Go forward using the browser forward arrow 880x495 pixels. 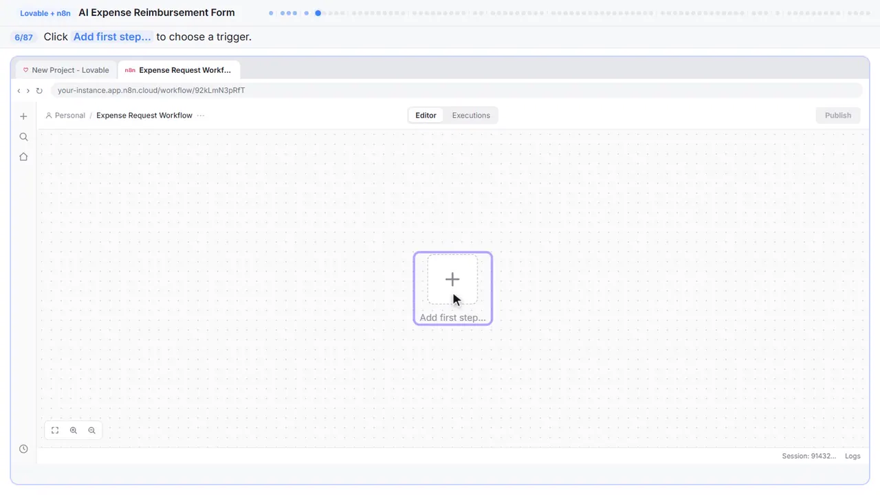pos(28,91)
